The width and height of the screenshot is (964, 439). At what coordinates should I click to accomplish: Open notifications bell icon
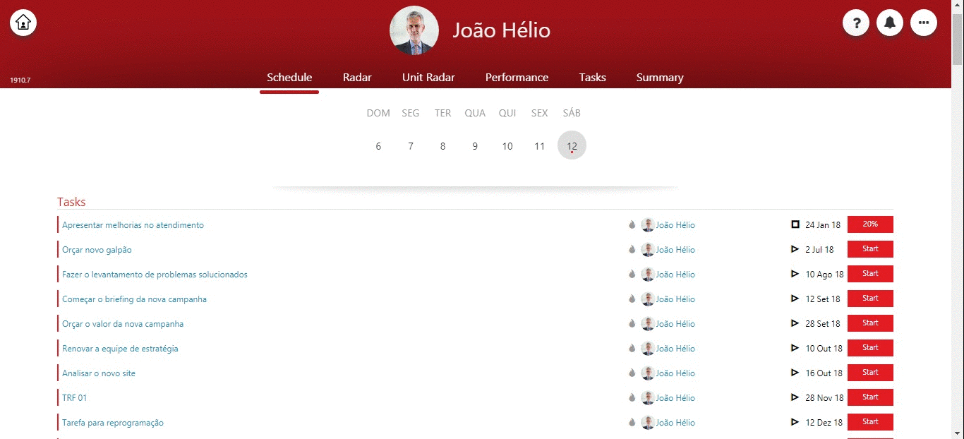(x=890, y=23)
